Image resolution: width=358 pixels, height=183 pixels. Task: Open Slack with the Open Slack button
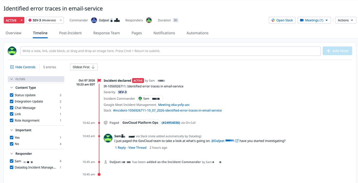(x=282, y=20)
